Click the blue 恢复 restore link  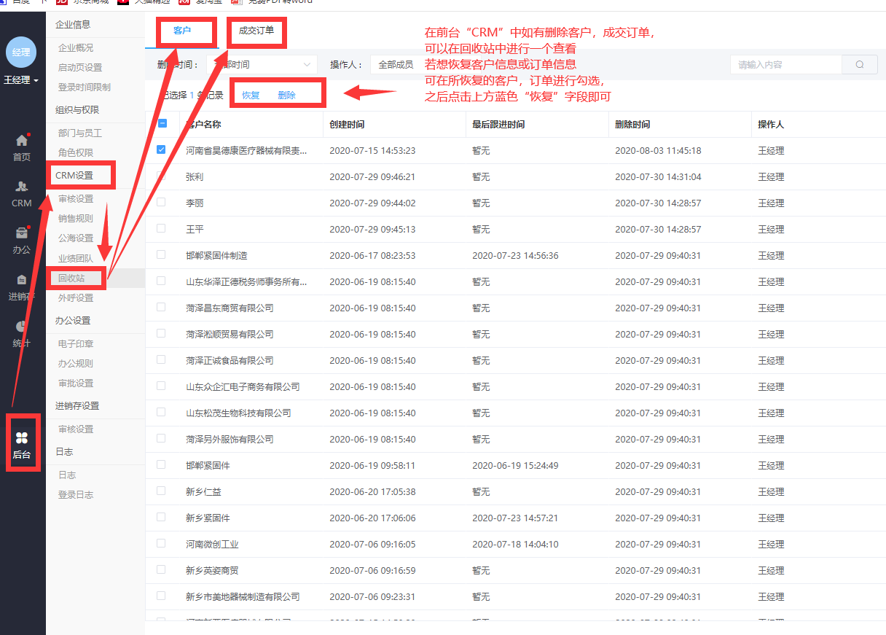(251, 96)
